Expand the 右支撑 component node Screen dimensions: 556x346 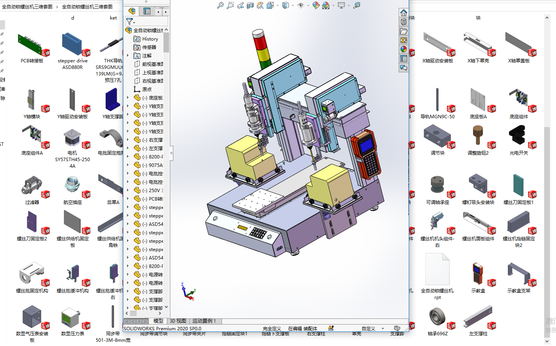(128, 140)
